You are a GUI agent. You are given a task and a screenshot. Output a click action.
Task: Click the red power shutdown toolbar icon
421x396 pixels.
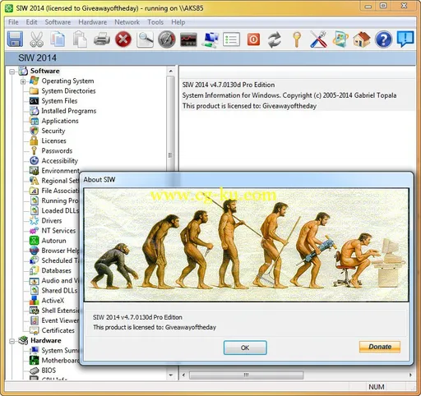[253, 39]
